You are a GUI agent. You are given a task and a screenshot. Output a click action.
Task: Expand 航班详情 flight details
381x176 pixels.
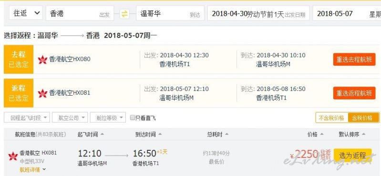[33, 169]
